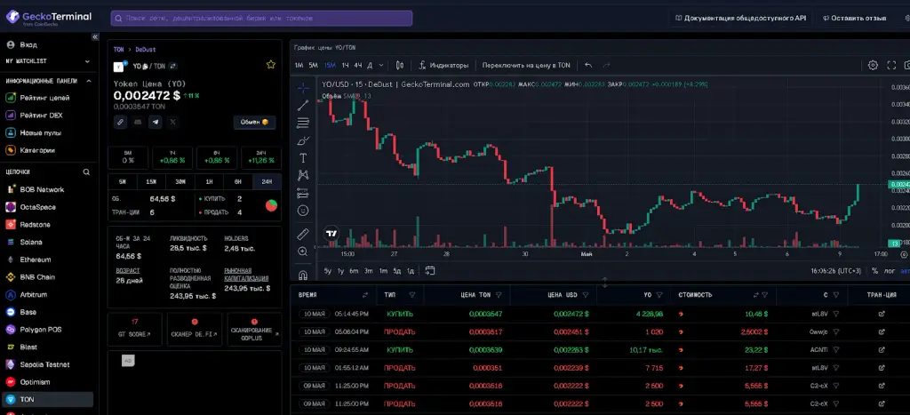Image resolution: width=910 pixels, height=415 pixels.
Task: Collapse the ИНФОРМАЦИОННЫЕ ПАНЕЛИ section
Action: click(88, 81)
